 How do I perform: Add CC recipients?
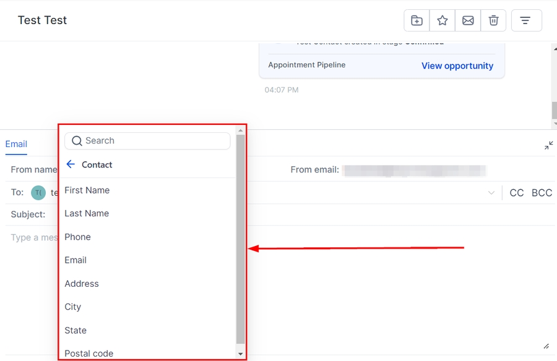(x=516, y=193)
